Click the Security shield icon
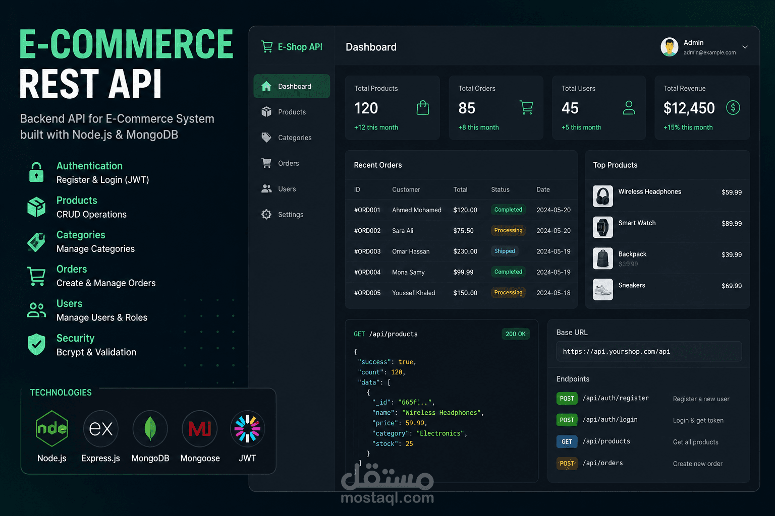775x516 pixels. click(36, 345)
